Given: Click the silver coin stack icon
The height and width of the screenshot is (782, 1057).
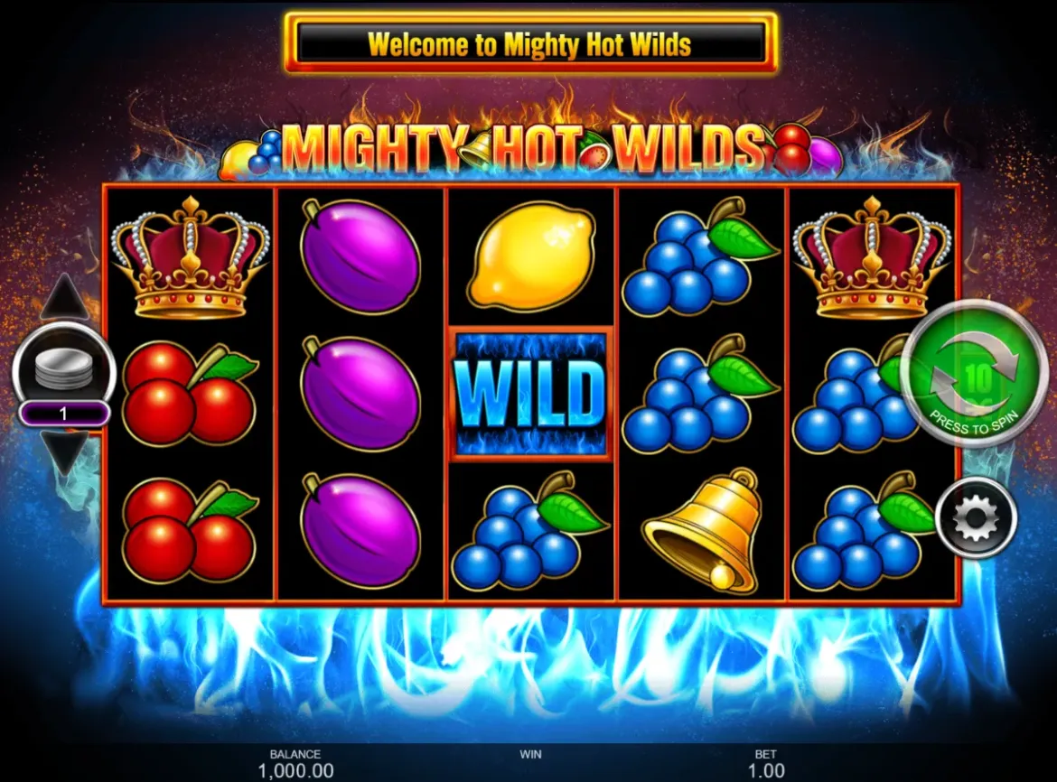Looking at the screenshot, I should pos(64,369).
